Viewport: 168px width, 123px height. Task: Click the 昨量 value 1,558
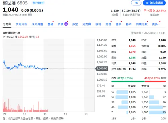pyautogui.click(x=162, y=63)
